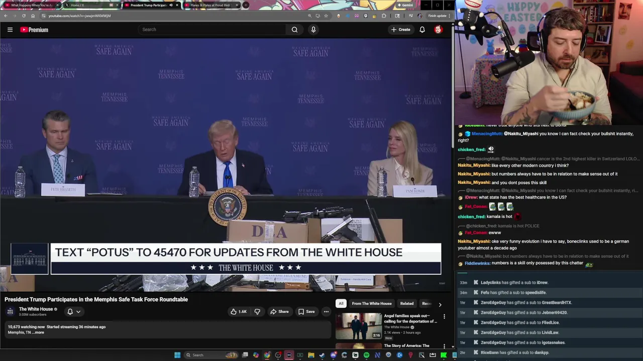
Task: Bookmark this page with the star icon
Action: click(x=326, y=16)
